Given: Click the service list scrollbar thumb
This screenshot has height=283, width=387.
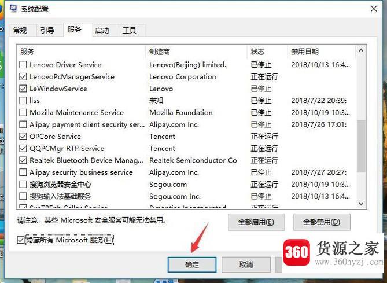Looking at the screenshot, I should coord(361,146).
